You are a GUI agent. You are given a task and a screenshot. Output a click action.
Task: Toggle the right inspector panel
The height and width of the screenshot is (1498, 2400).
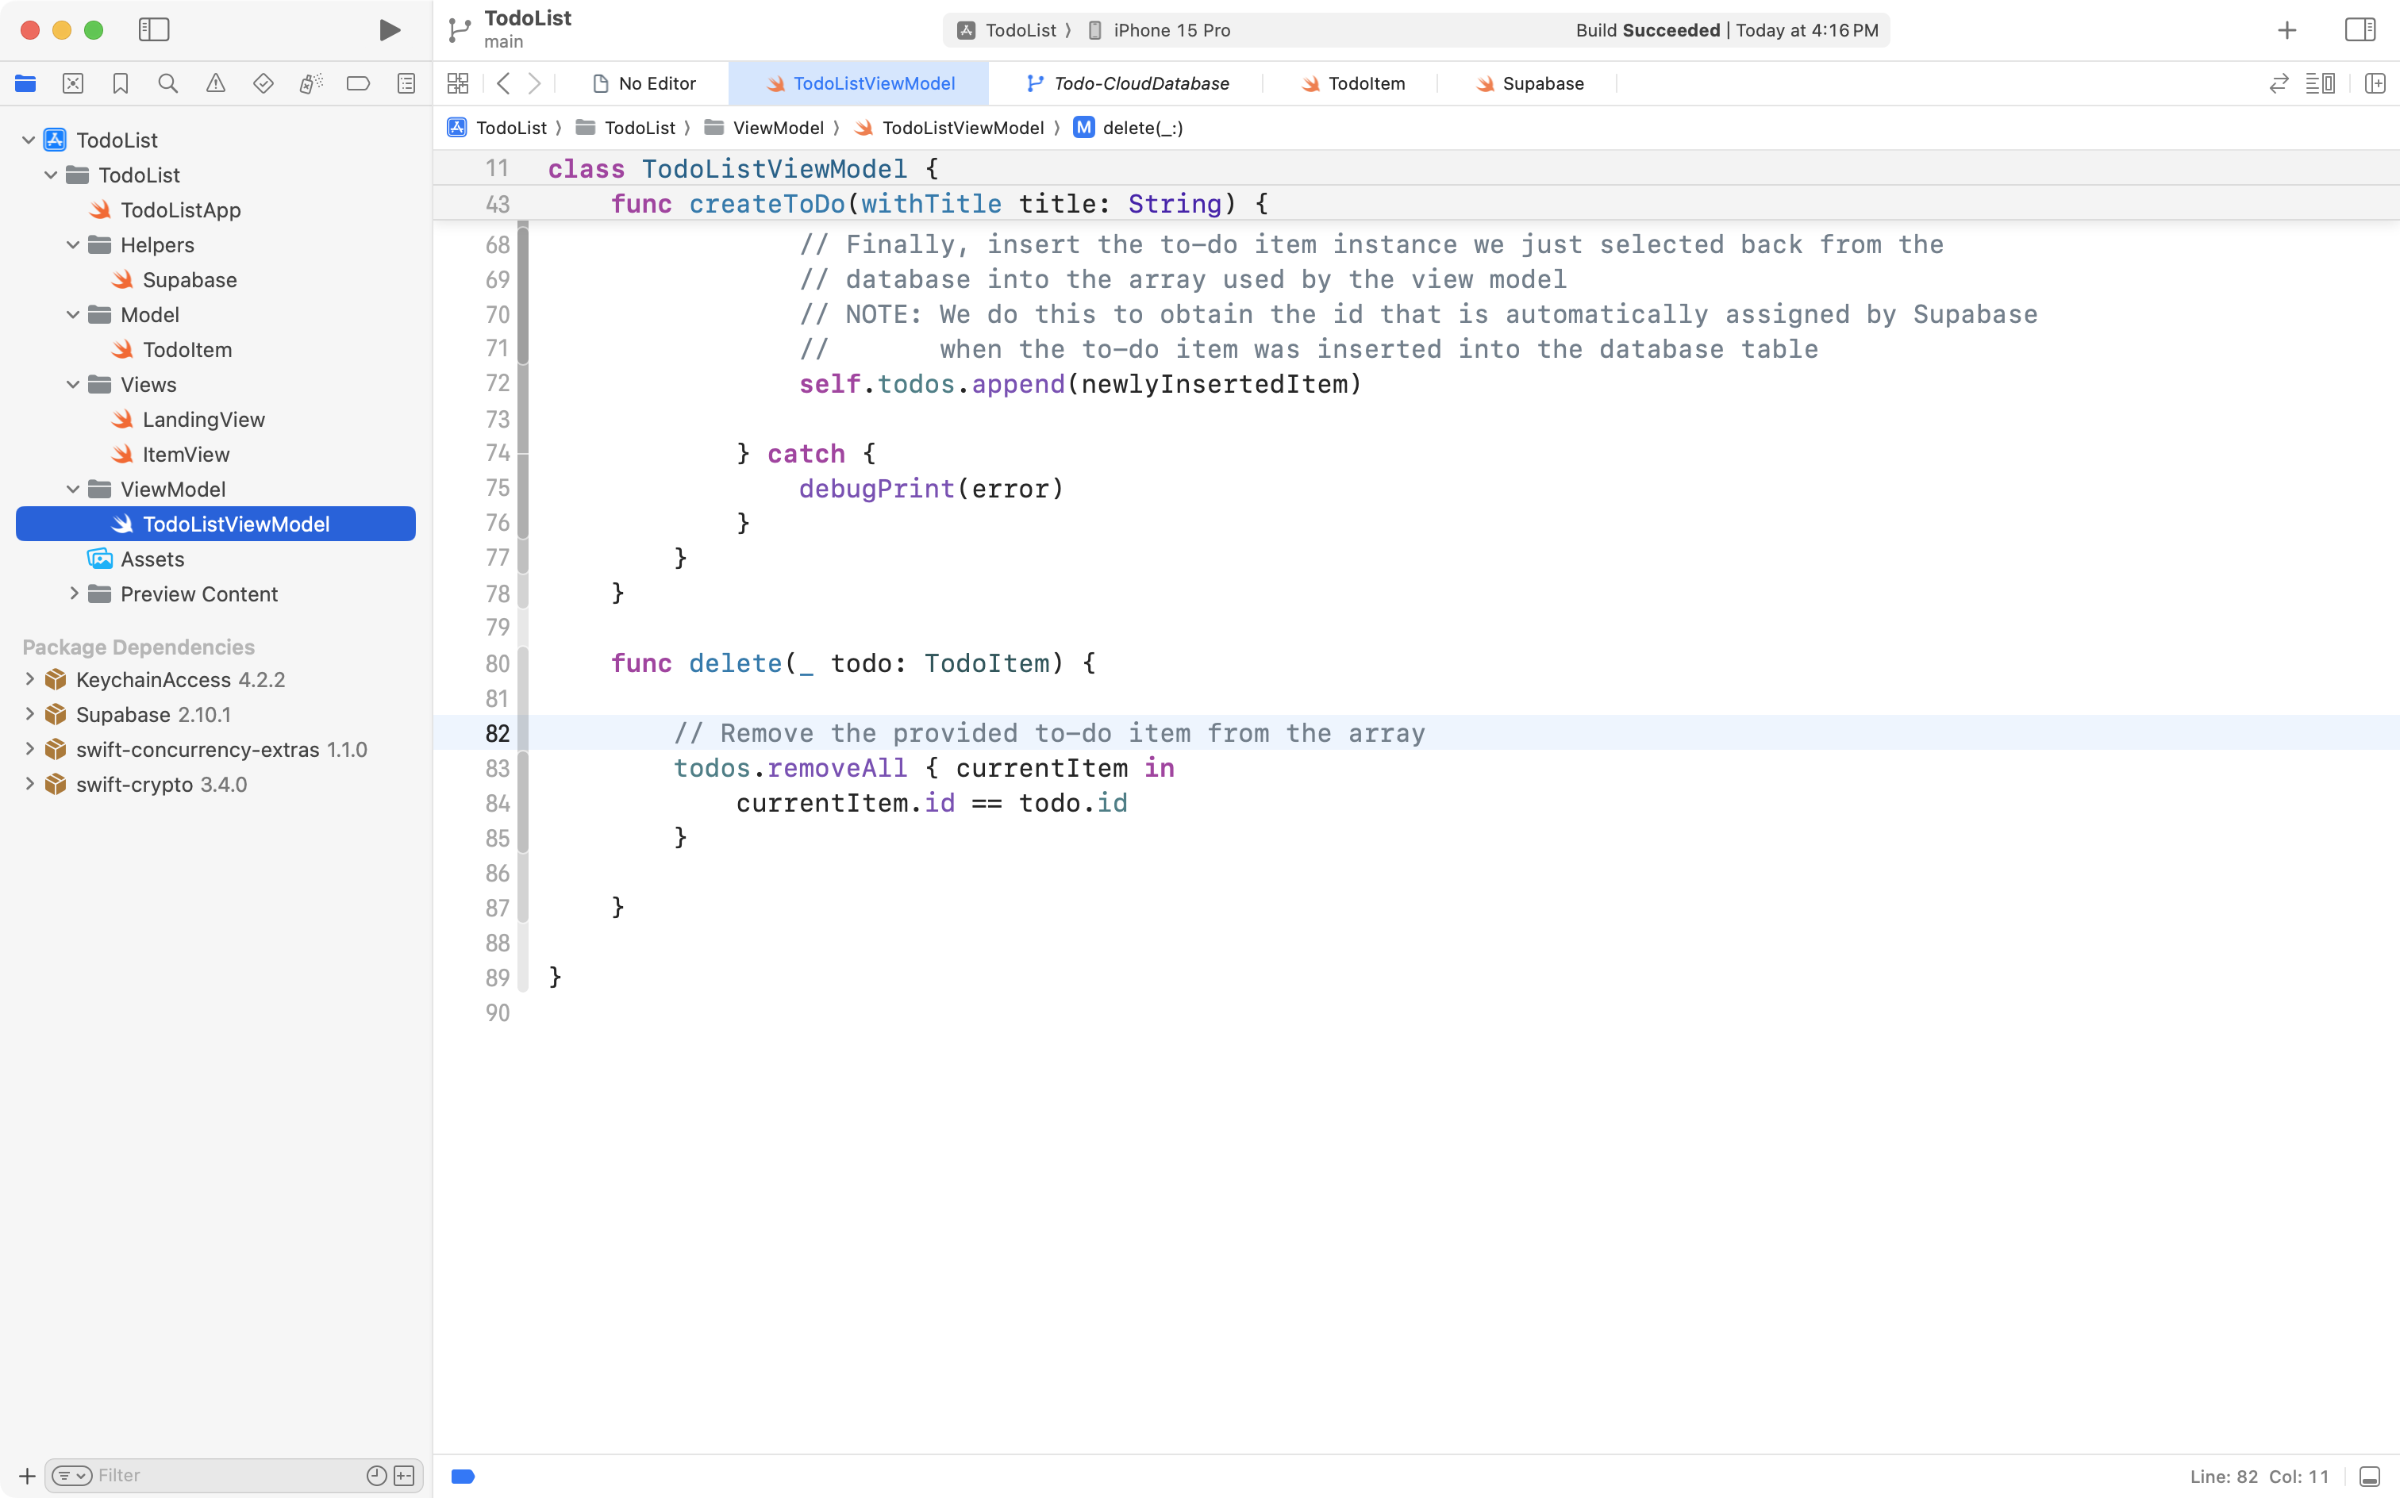click(x=2360, y=29)
